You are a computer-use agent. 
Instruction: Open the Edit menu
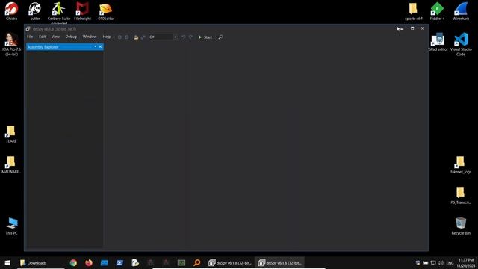pyautogui.click(x=42, y=37)
